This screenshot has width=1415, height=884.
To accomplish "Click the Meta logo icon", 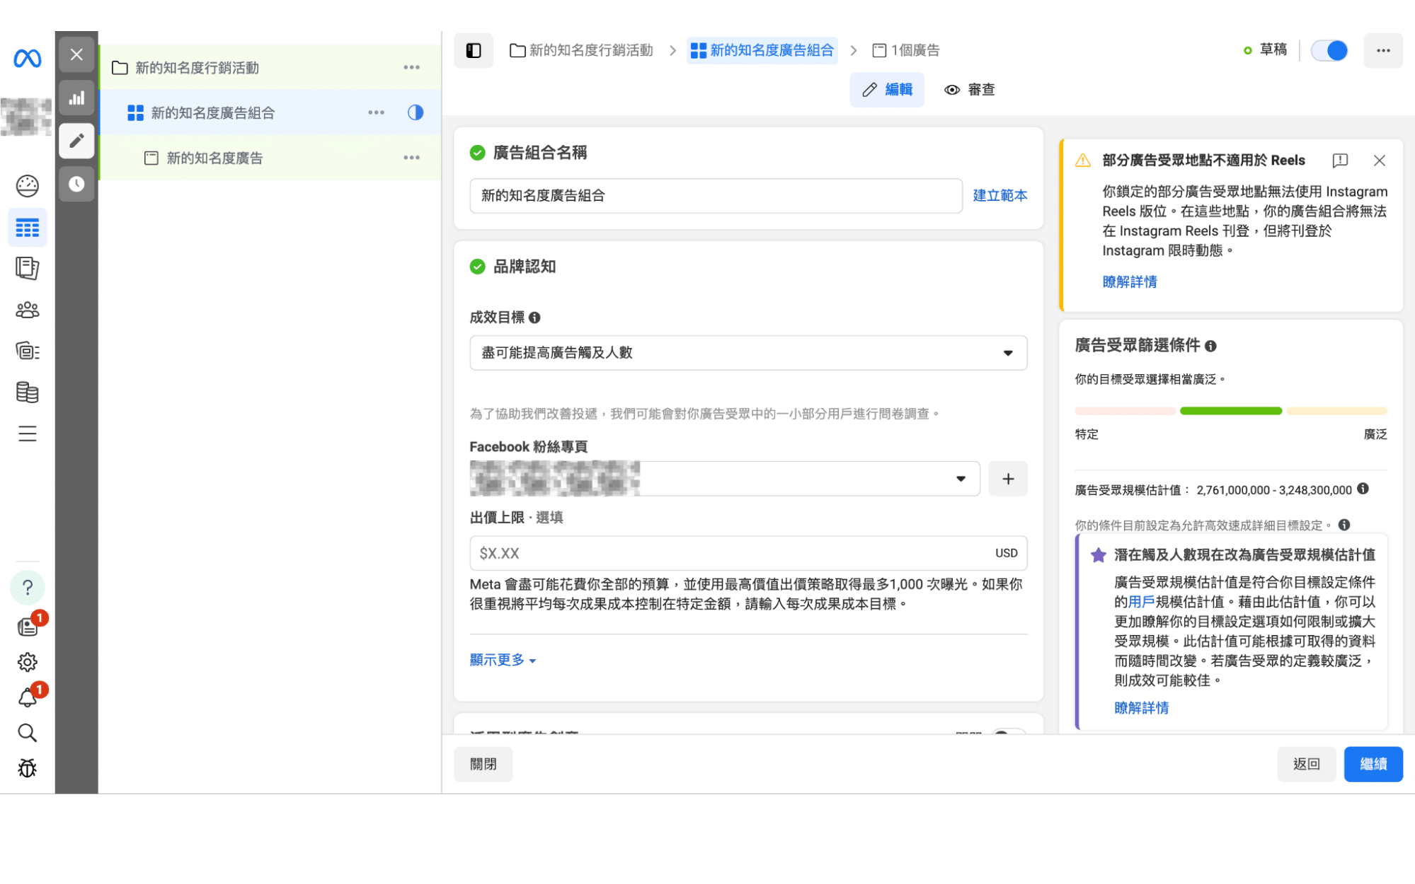I will point(27,58).
